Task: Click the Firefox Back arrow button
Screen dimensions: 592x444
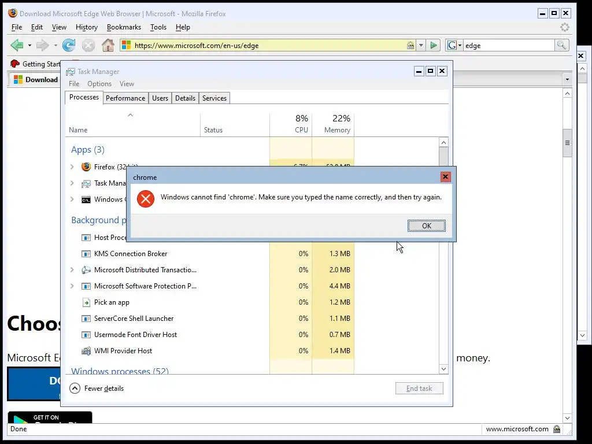Action: point(17,45)
